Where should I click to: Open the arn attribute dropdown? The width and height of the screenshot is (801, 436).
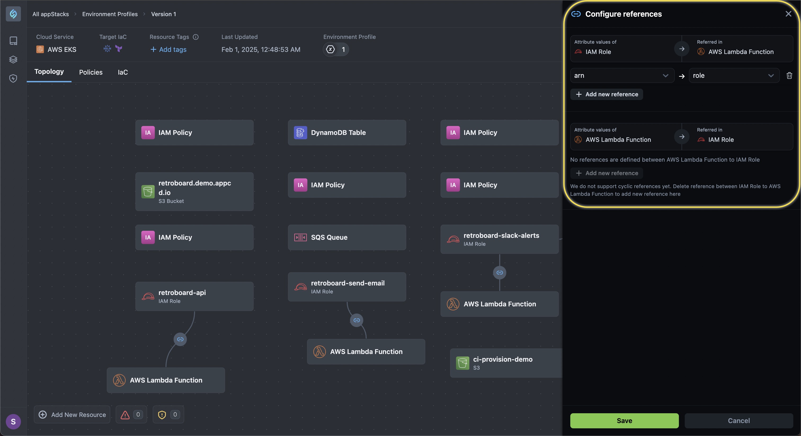pyautogui.click(x=622, y=75)
